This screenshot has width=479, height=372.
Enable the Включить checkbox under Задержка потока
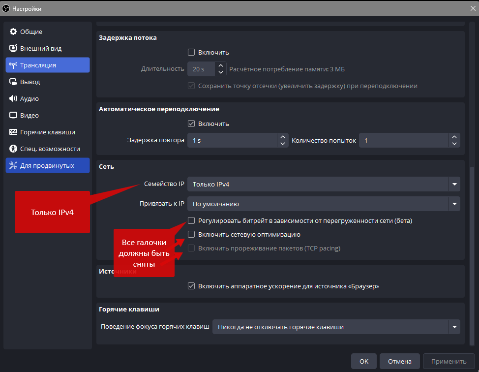coord(191,52)
